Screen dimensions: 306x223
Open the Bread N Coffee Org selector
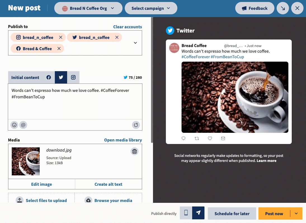(88, 8)
